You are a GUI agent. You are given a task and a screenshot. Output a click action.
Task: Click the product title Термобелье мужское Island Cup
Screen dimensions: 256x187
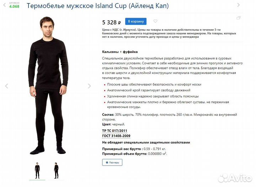(98, 6)
